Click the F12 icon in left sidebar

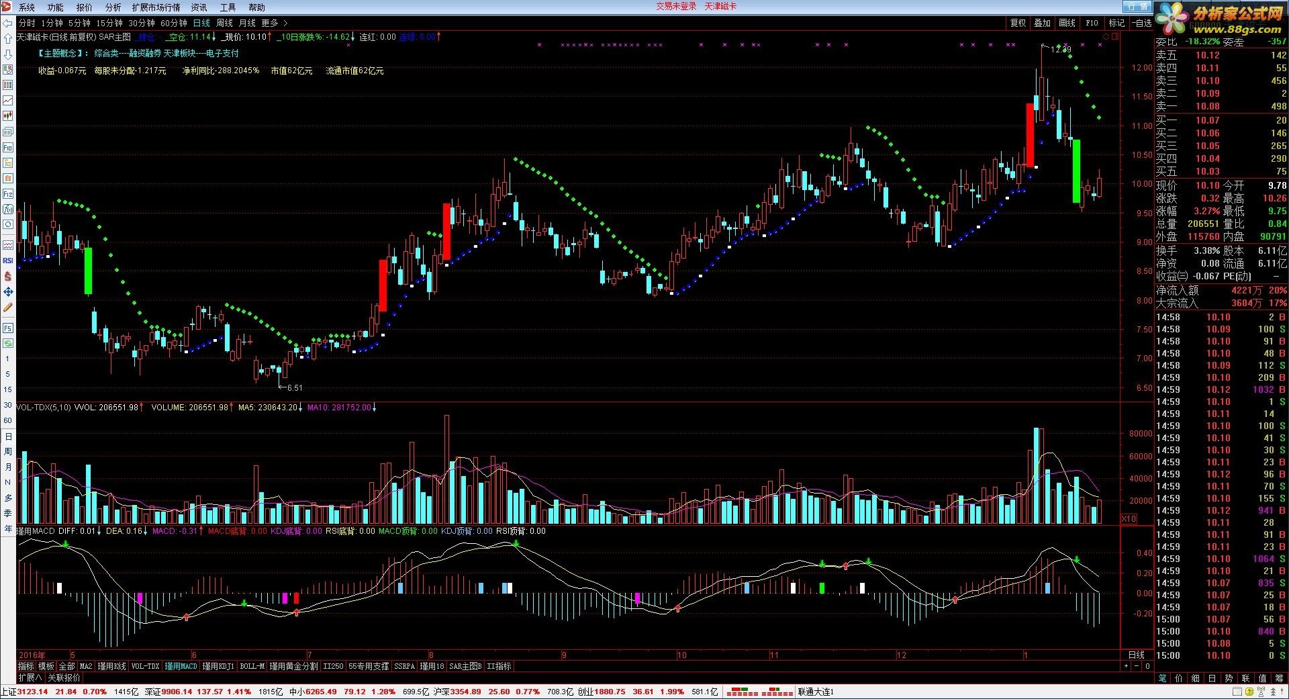(8, 194)
